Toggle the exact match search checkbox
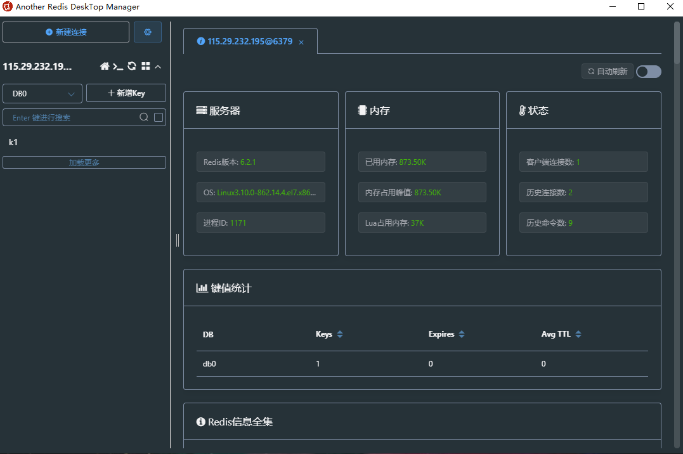Viewport: 683px width, 454px height. point(159,117)
